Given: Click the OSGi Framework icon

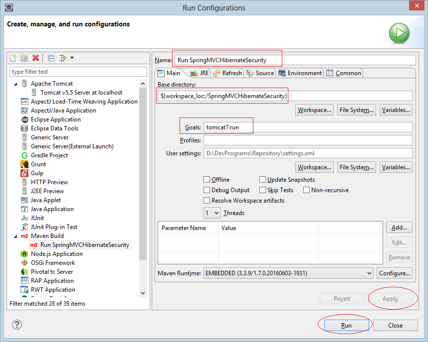Looking at the screenshot, I should (24, 263).
